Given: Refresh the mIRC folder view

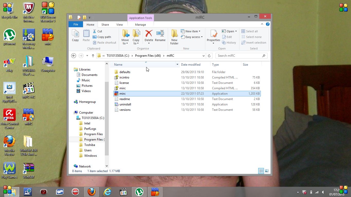Looking at the screenshot, I should click(209, 56).
